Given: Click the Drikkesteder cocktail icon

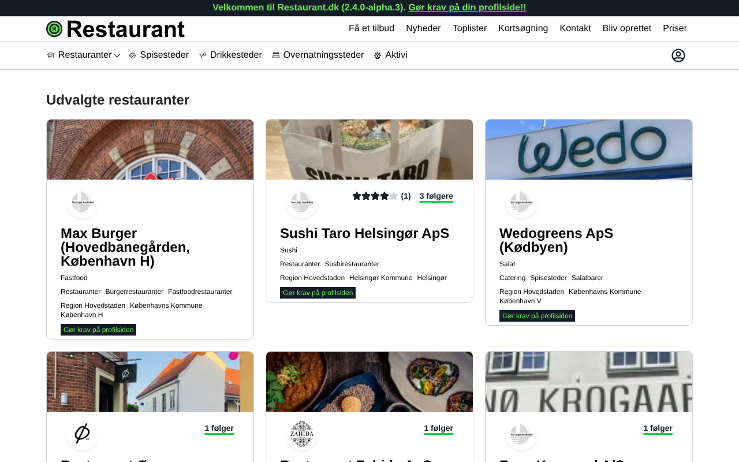Looking at the screenshot, I should point(203,55).
